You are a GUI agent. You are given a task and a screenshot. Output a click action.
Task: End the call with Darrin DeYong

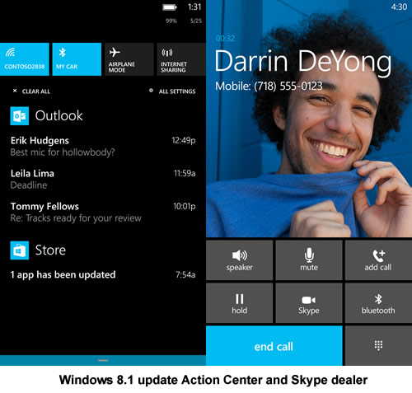(x=274, y=346)
